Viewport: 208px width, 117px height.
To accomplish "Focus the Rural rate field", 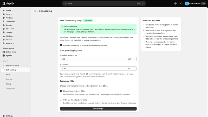I will 98,68.
